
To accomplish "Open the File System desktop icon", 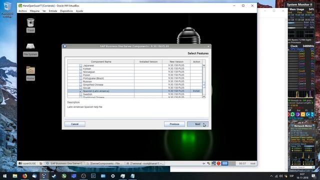I will pyautogui.click(x=30, y=46).
